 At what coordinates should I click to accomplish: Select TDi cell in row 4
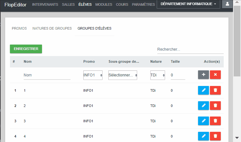pyautogui.click(x=153, y=136)
